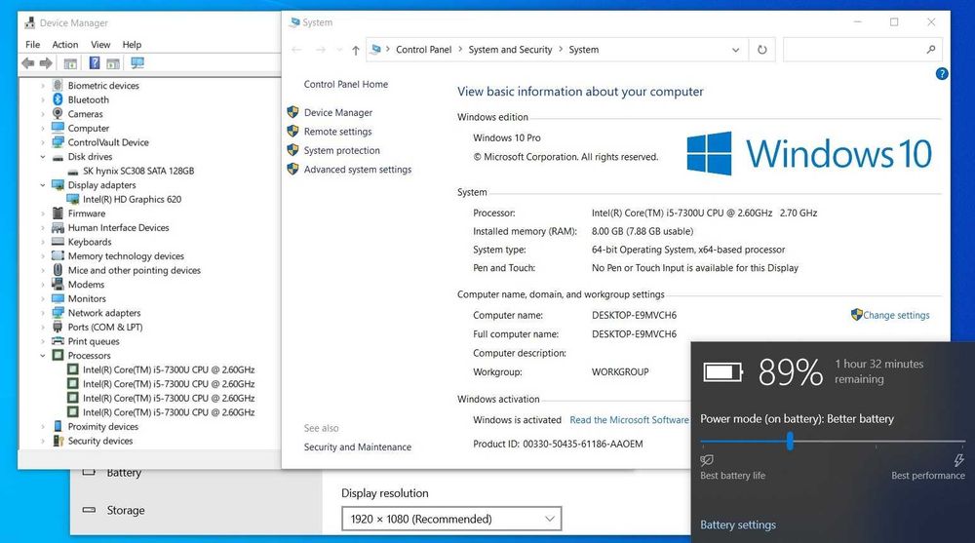The image size is (975, 543).
Task: Collapse the Disk drives tree node
Action: click(43, 157)
